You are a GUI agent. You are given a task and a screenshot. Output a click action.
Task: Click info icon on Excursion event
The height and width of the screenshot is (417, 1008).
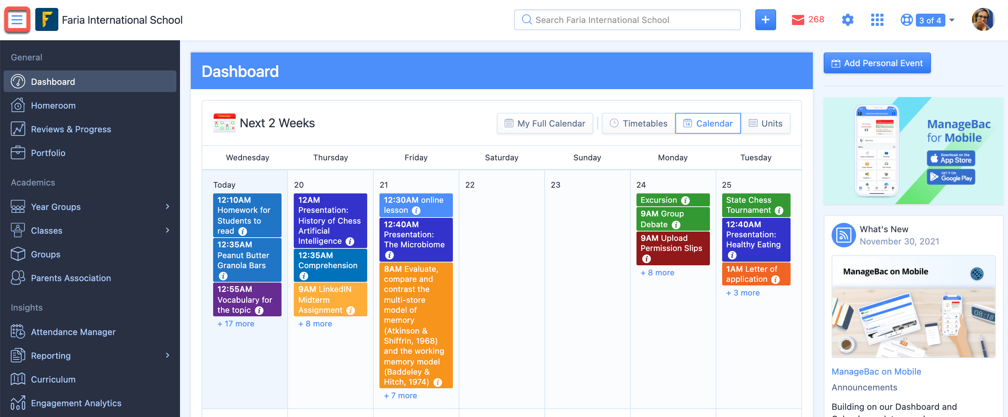685,201
